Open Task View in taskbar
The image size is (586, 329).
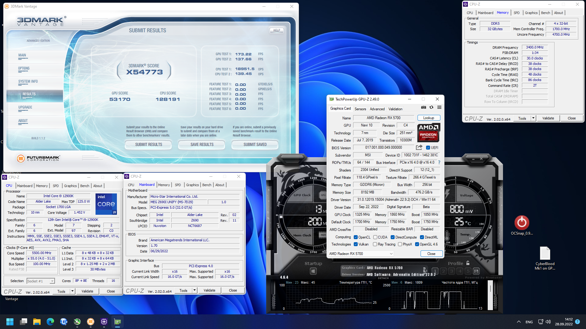click(24, 322)
